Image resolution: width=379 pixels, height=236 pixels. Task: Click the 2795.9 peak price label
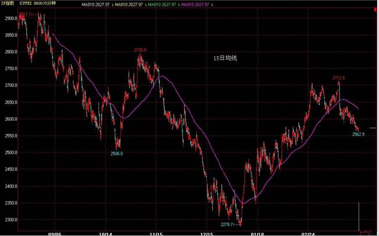(x=141, y=50)
